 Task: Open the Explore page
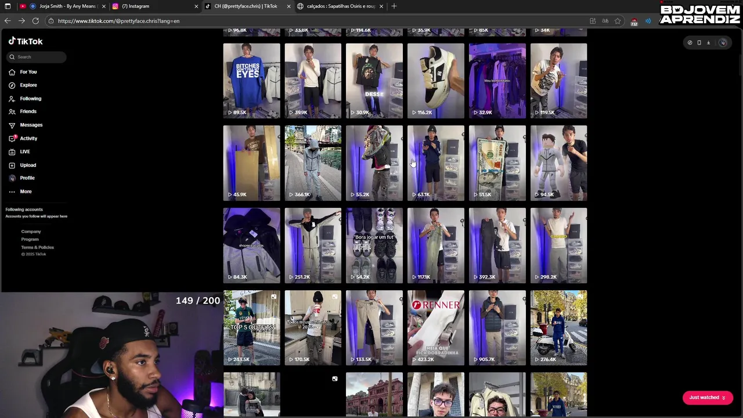[23, 85]
